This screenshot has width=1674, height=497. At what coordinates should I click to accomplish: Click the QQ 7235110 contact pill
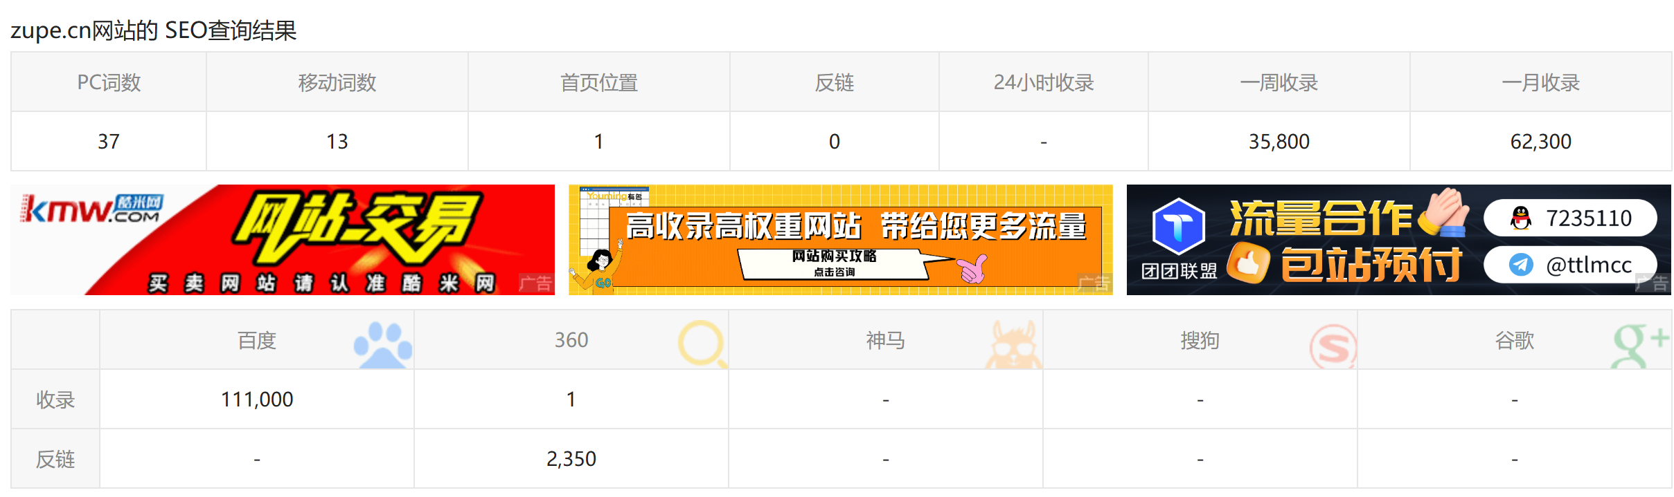[x=1570, y=218]
